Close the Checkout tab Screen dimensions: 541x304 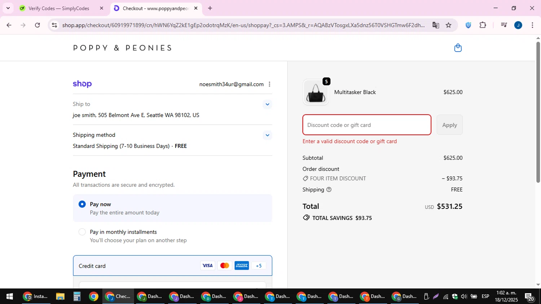click(196, 8)
